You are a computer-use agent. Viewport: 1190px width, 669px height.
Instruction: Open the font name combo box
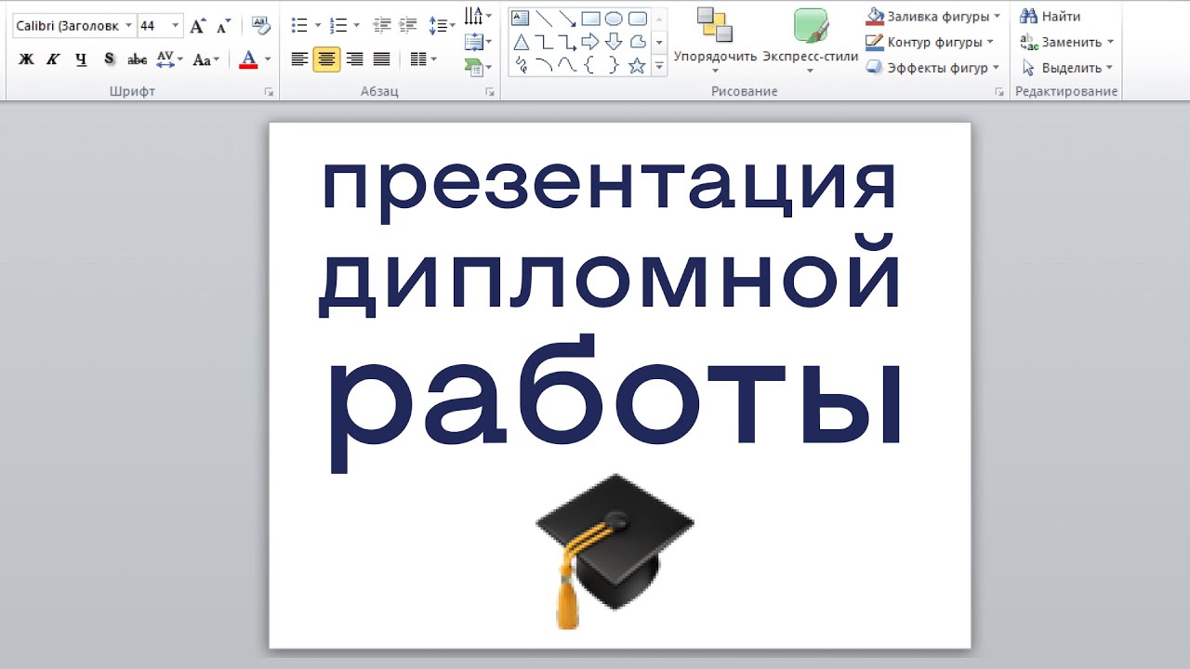pos(73,26)
